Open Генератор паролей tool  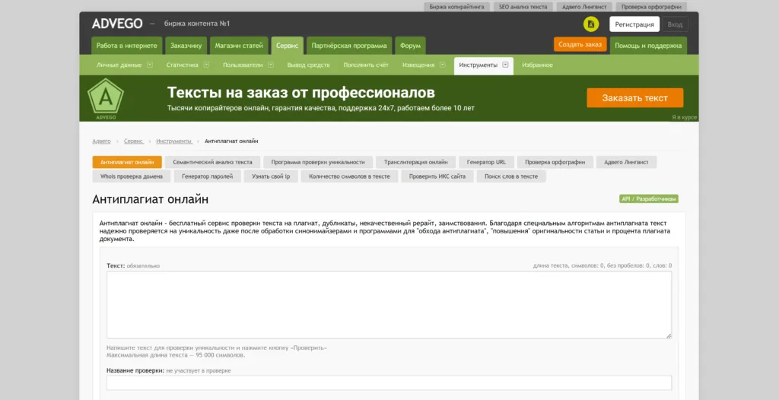pos(207,176)
